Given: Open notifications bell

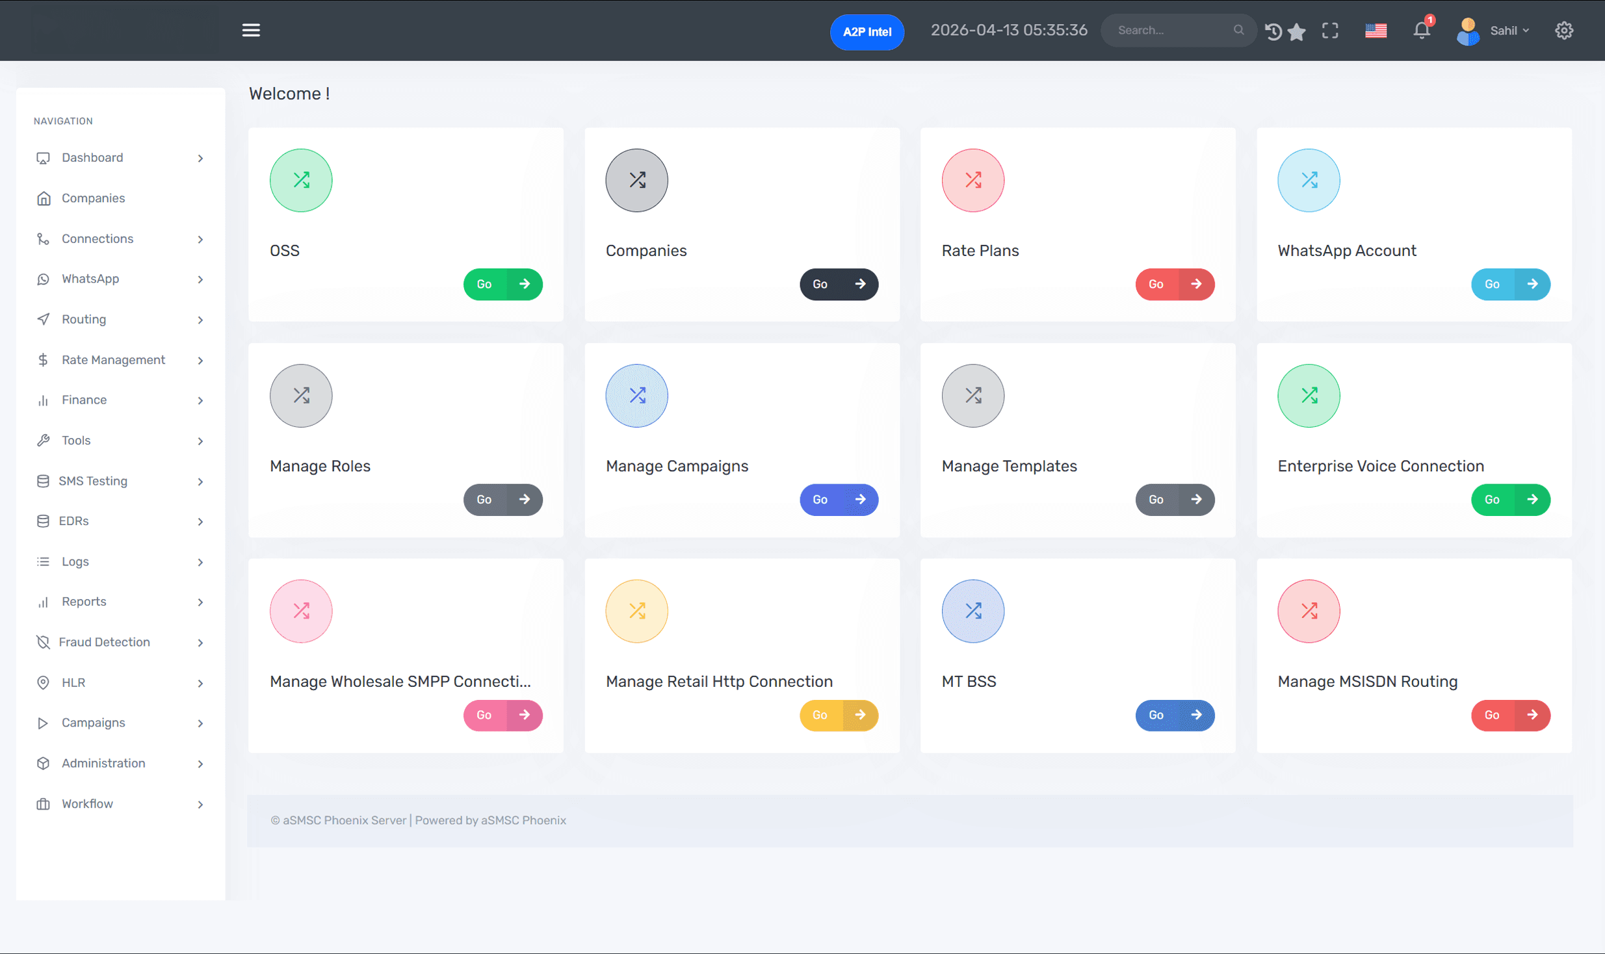Looking at the screenshot, I should 1422,30.
